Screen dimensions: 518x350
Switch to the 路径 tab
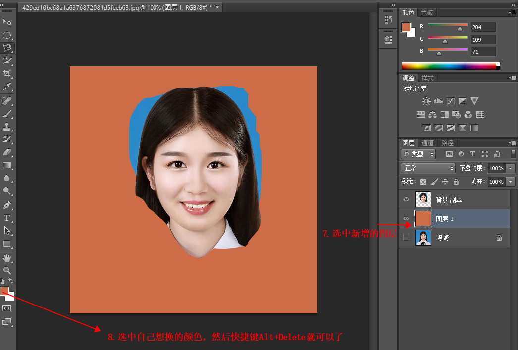447,143
